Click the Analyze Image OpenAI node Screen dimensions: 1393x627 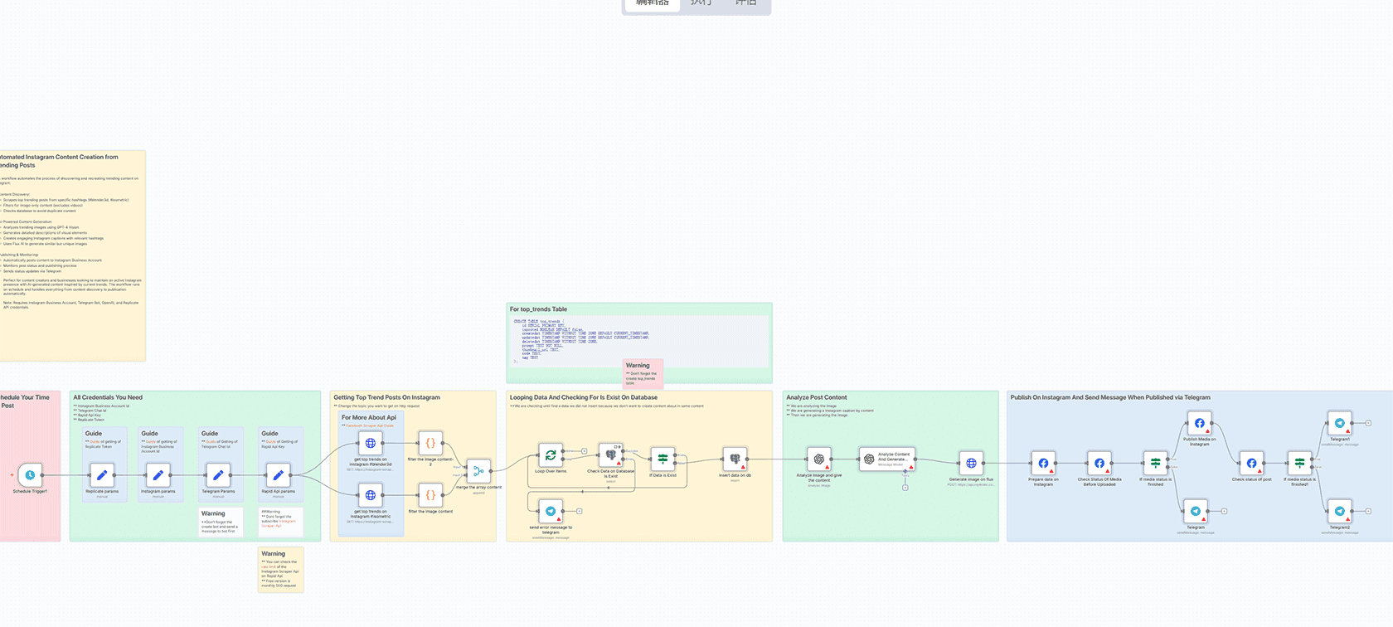click(819, 459)
